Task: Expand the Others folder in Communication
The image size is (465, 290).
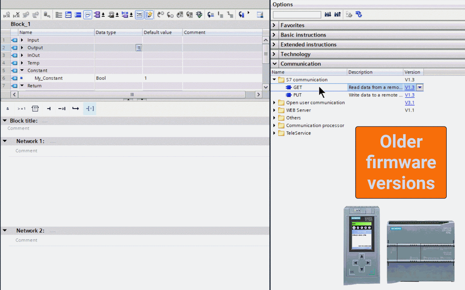Action: [x=274, y=118]
